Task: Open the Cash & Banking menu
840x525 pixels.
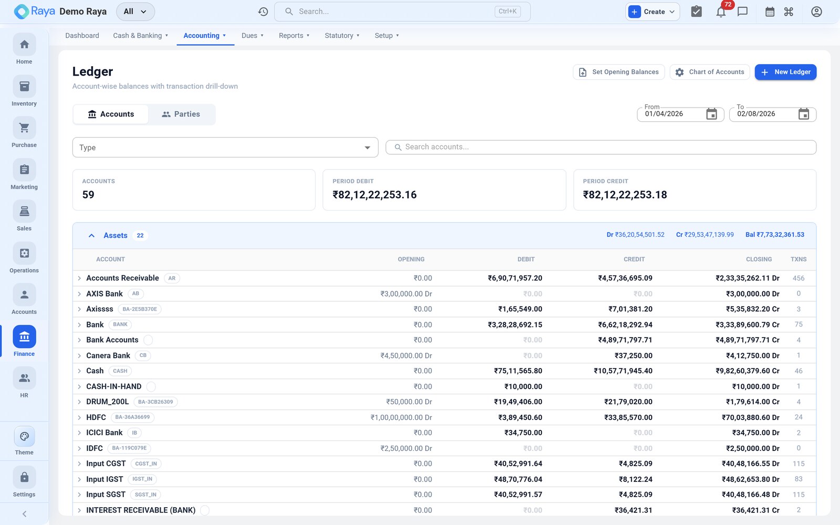Action: 140,36
